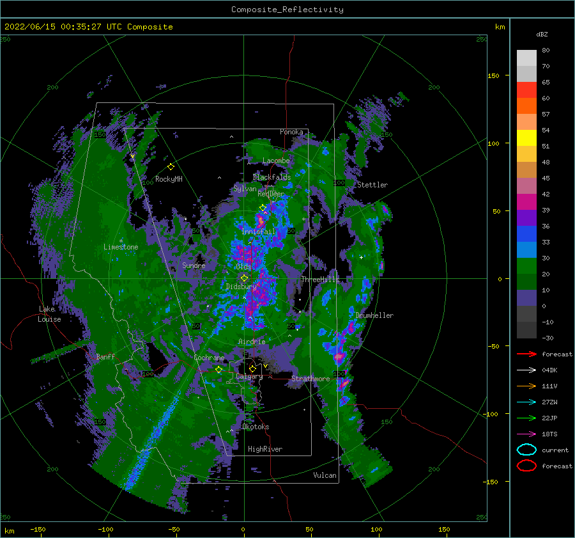Image resolution: width=575 pixels, height=538 pixels.
Task: Click the Lacombe city label
Action: point(276,161)
